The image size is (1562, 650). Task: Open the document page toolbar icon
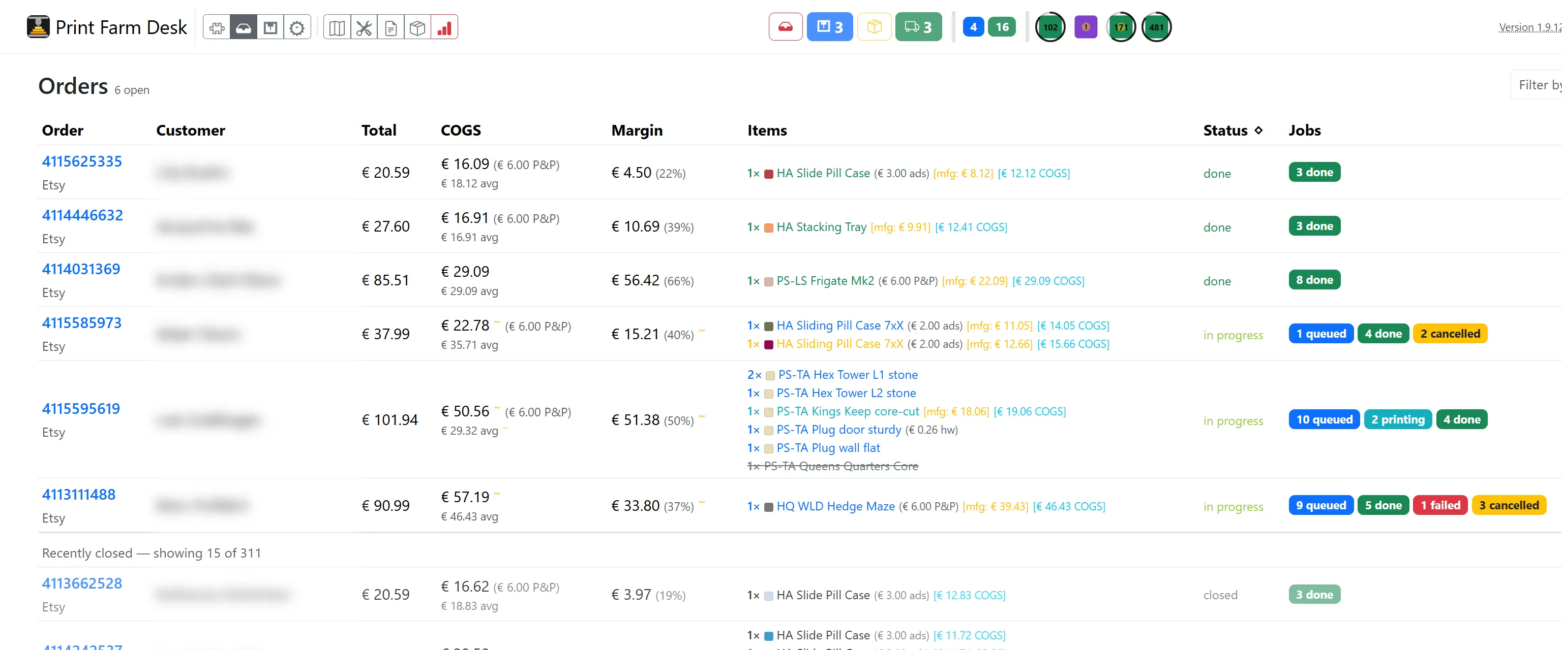point(390,28)
